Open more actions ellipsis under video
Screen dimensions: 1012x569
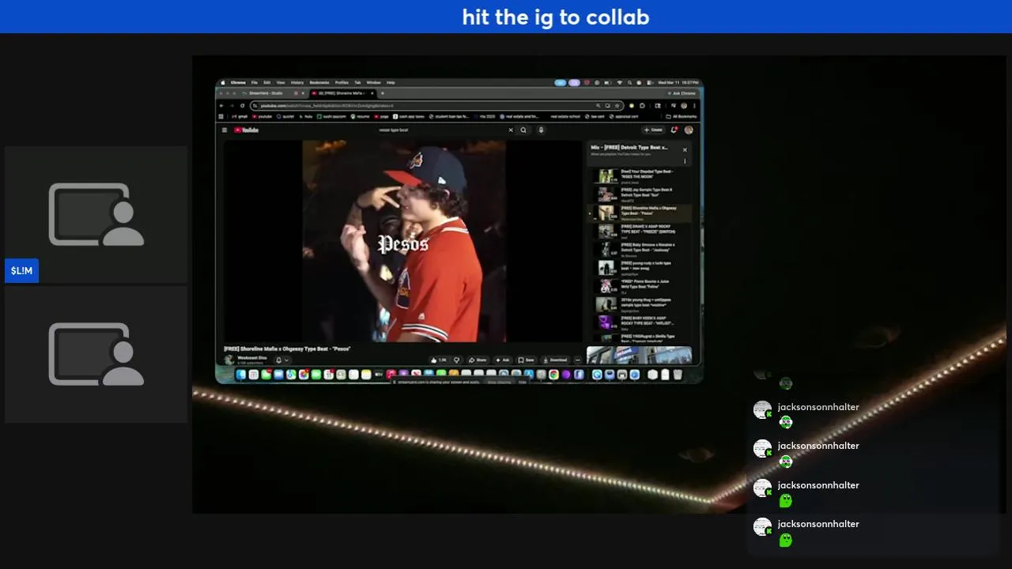pos(578,360)
